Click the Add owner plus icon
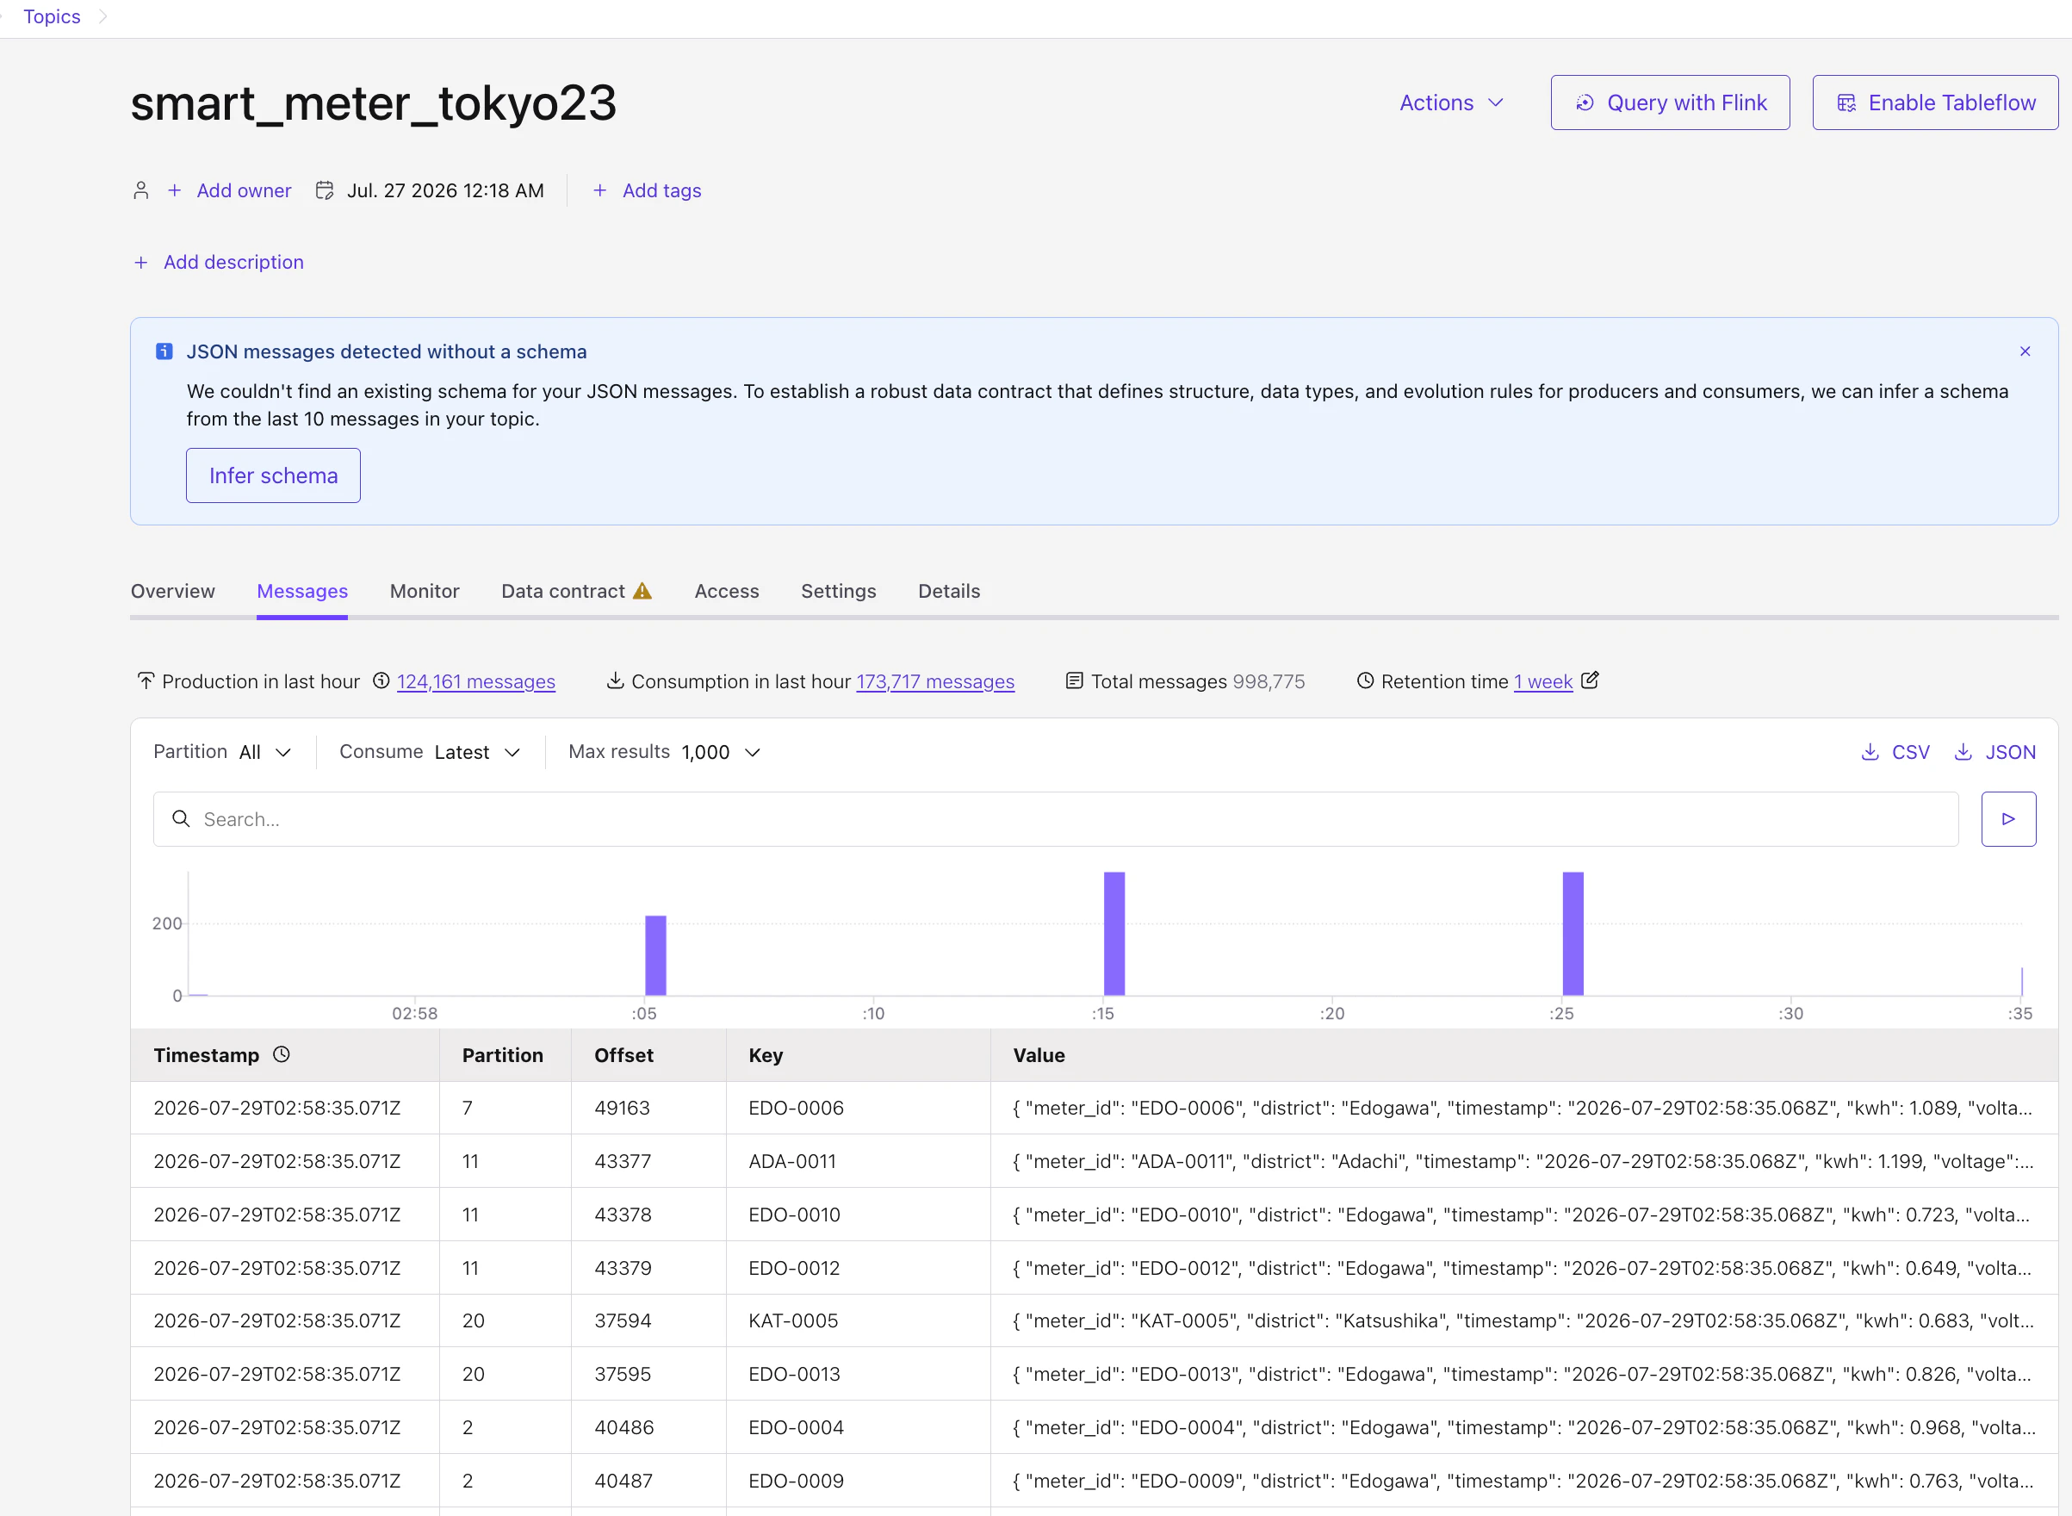Image resolution: width=2072 pixels, height=1516 pixels. (x=174, y=190)
